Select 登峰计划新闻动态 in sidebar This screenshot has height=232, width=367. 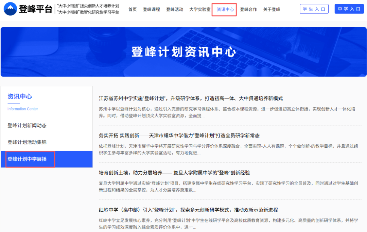(27, 126)
